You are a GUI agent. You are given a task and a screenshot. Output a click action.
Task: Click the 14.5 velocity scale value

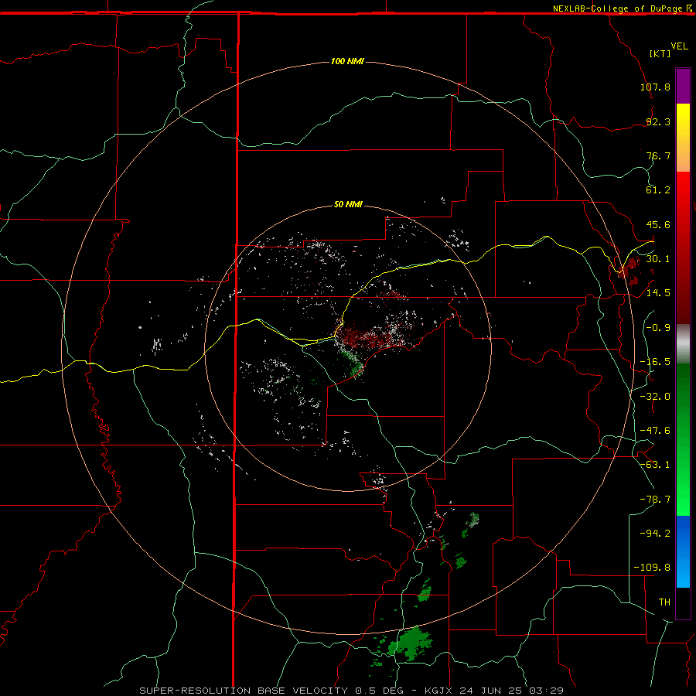click(658, 292)
